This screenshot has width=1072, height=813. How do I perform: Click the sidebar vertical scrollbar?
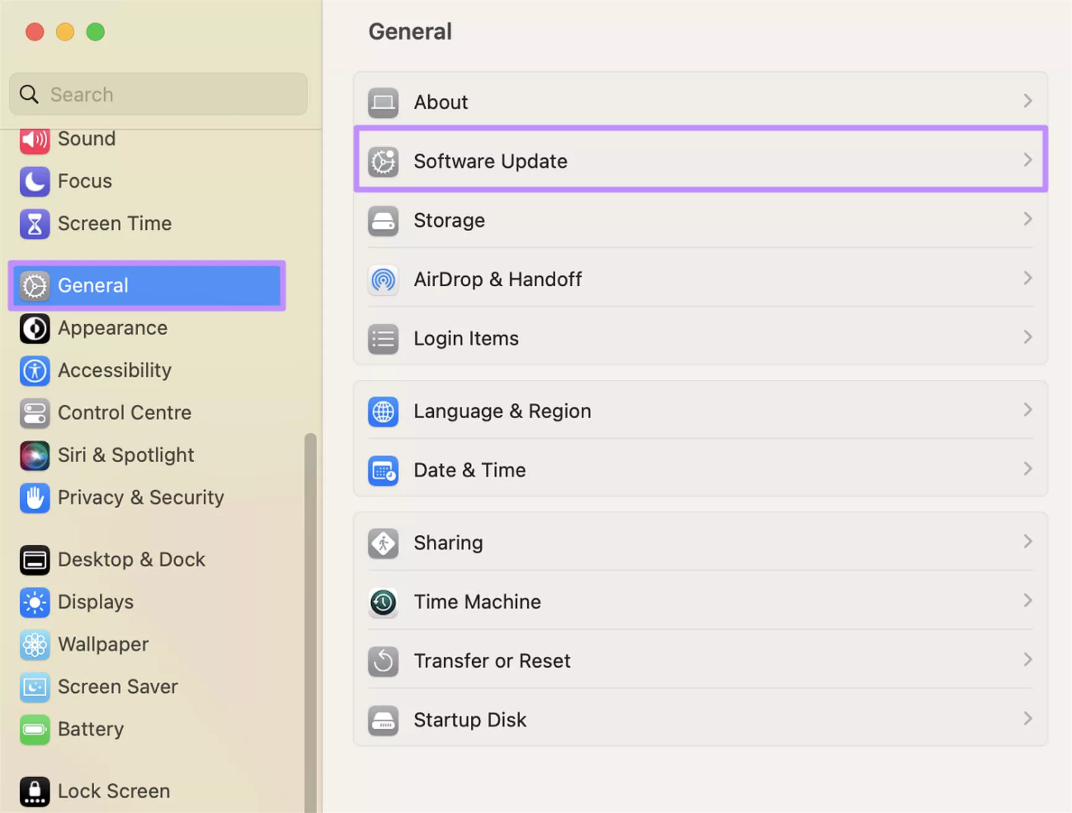click(310, 623)
